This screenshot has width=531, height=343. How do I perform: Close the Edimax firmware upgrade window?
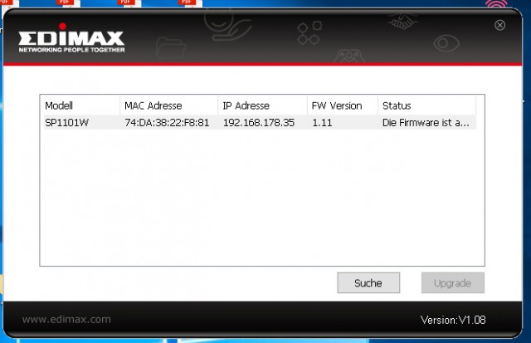(x=499, y=25)
